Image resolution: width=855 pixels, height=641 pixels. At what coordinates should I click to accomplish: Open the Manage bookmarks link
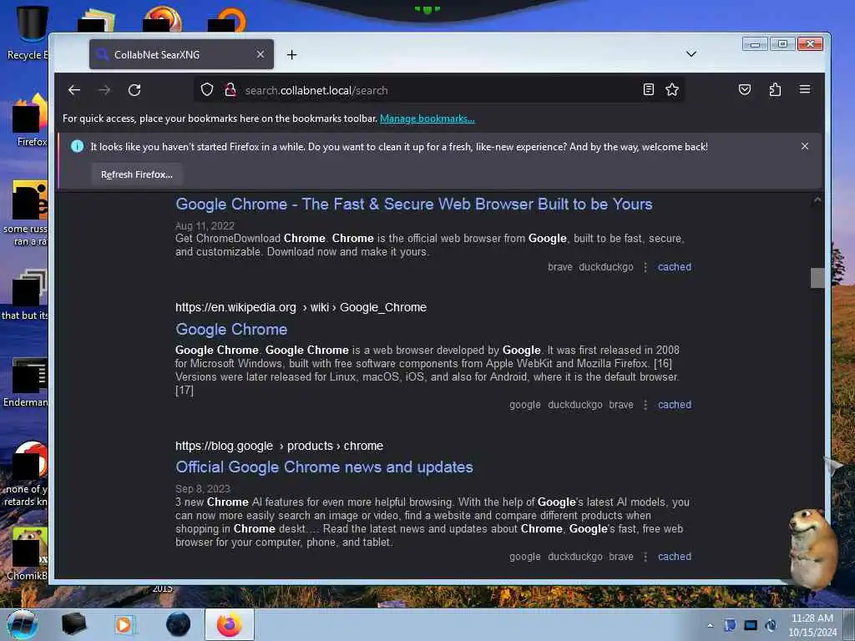[427, 119]
